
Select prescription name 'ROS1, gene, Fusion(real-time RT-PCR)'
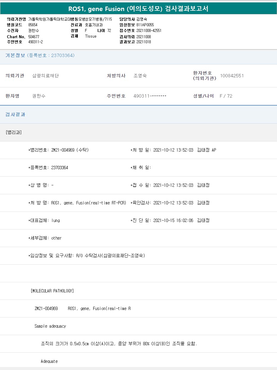point(88,203)
